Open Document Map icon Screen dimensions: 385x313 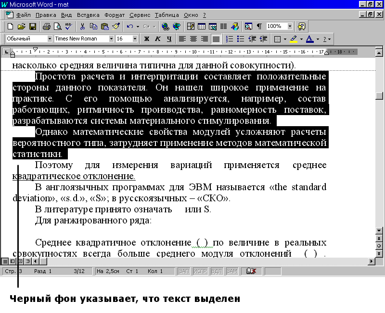(x=248, y=26)
